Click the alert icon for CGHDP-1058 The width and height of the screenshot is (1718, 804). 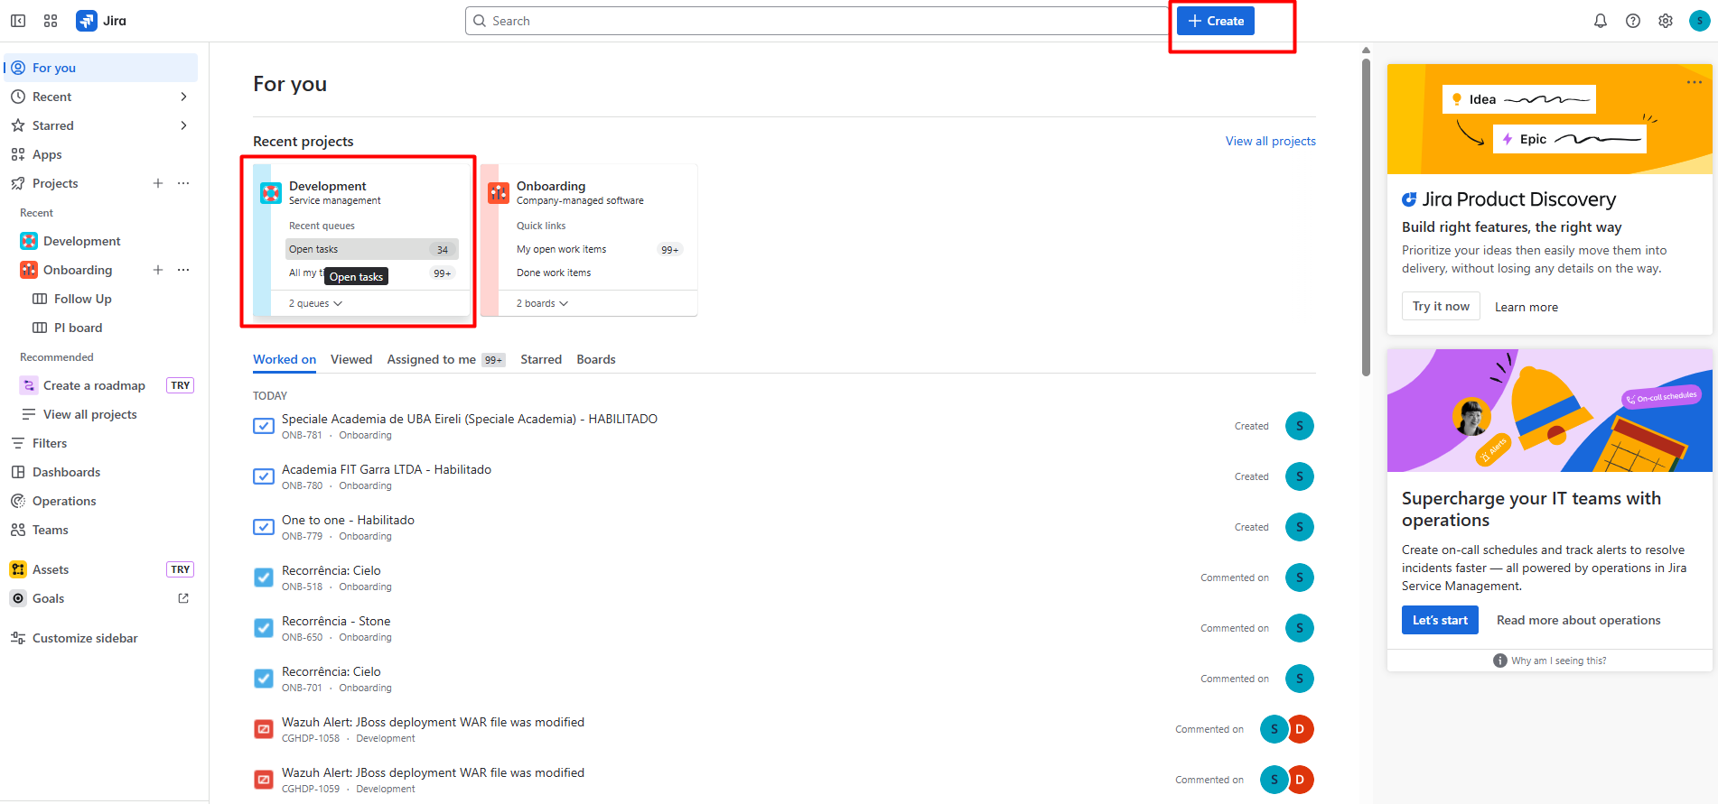(x=264, y=729)
